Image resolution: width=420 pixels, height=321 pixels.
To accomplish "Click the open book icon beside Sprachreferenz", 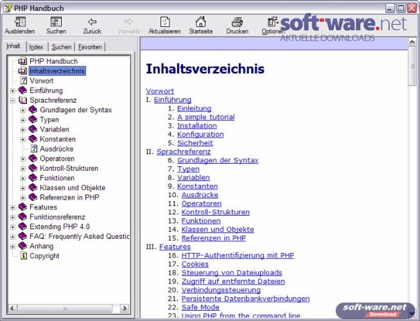I will click(22, 100).
